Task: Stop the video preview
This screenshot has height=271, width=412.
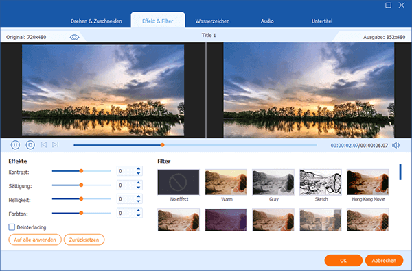Action: point(30,145)
